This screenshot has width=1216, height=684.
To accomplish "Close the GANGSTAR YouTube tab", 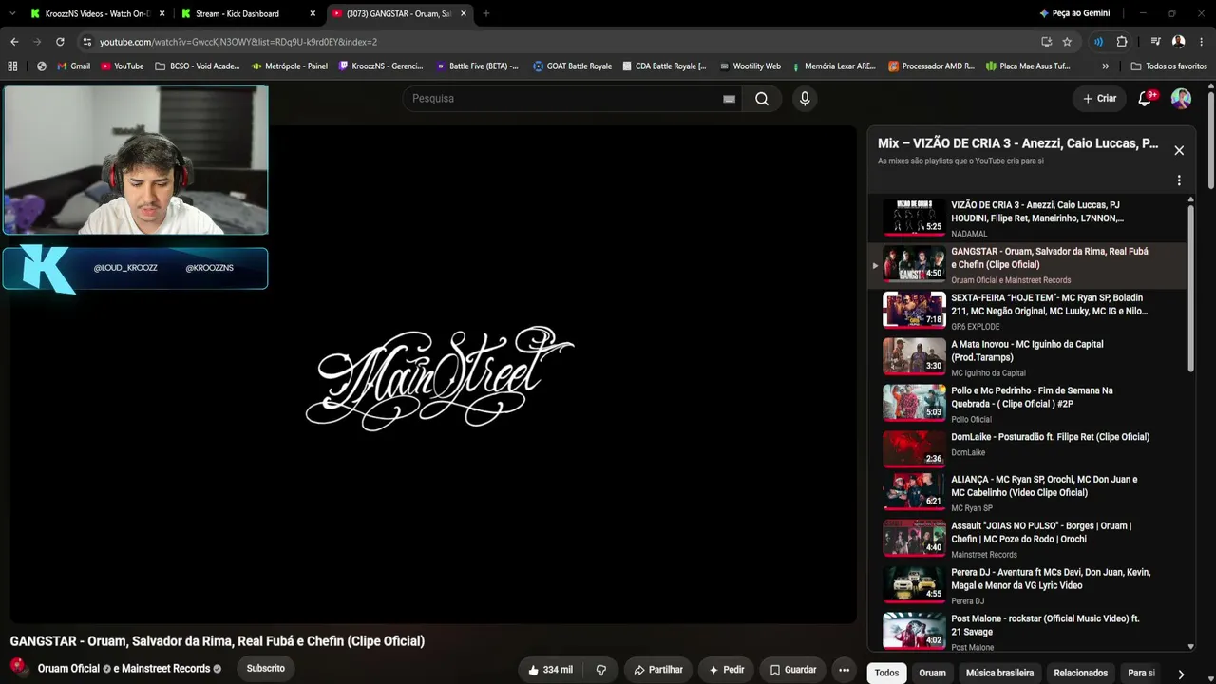I will [464, 13].
